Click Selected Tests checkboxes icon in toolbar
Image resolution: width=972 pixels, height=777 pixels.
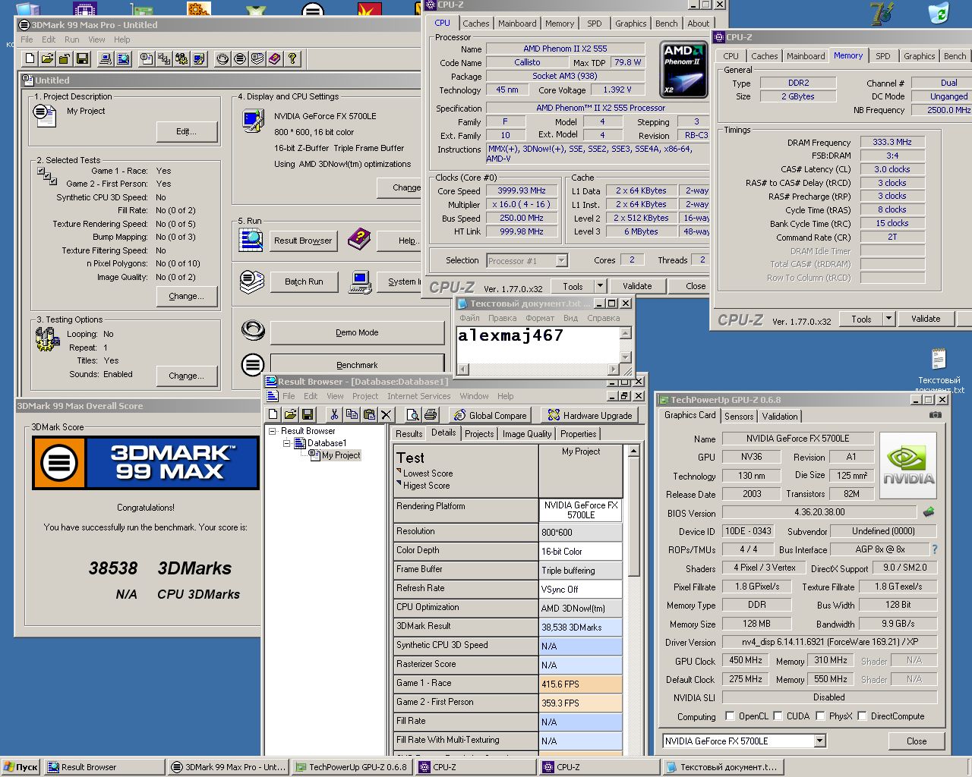[164, 58]
